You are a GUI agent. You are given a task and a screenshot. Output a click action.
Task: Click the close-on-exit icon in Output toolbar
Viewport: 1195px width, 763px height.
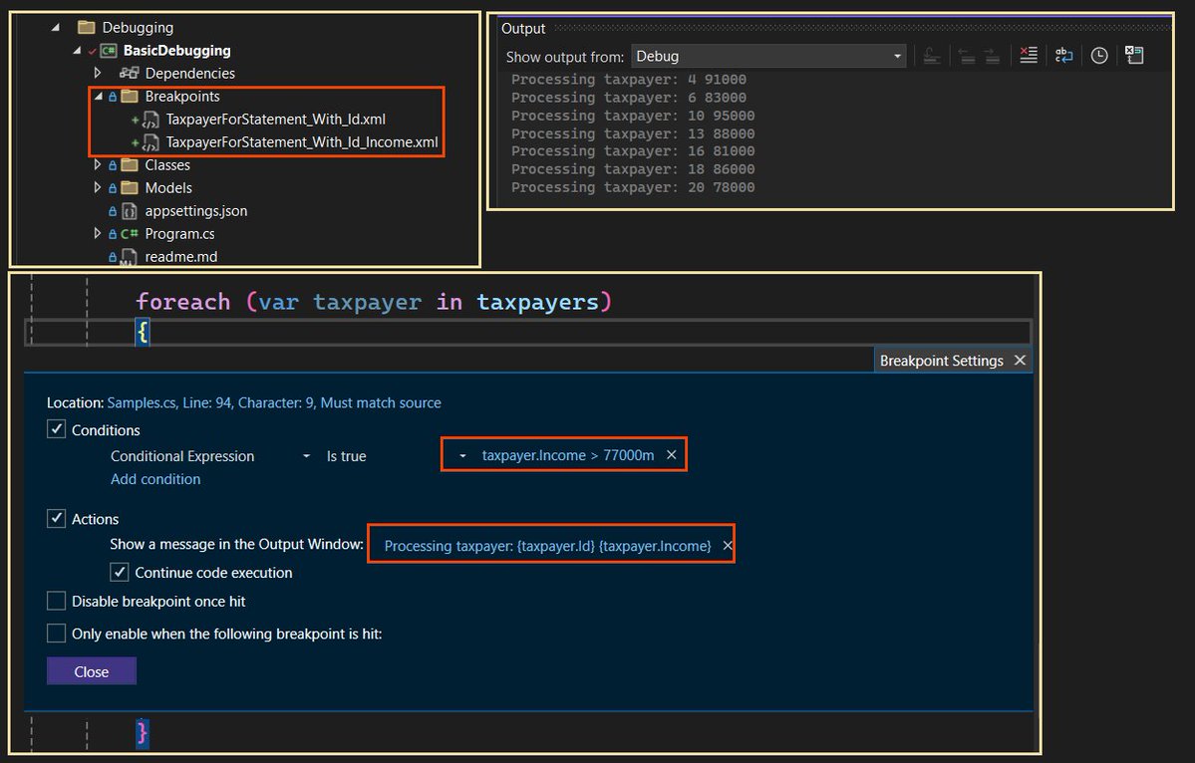[1134, 55]
